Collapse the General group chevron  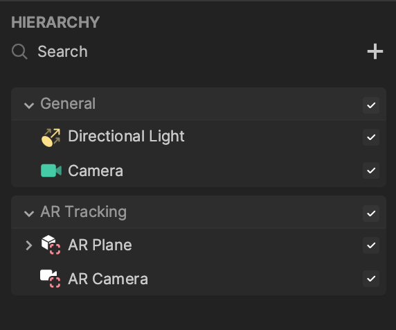point(29,105)
